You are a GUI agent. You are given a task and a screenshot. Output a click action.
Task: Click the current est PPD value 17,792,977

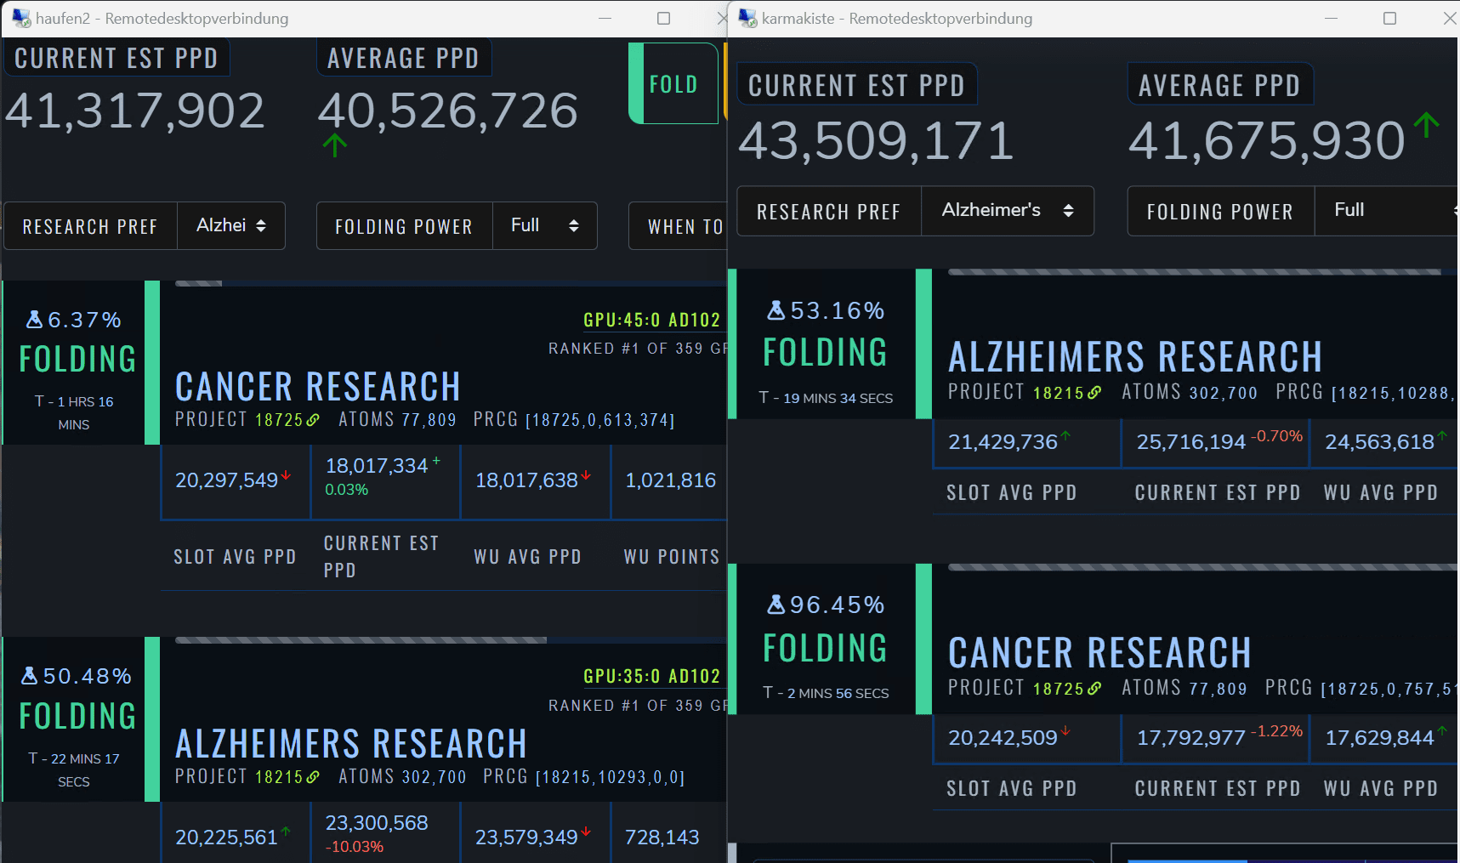pyautogui.click(x=1191, y=738)
